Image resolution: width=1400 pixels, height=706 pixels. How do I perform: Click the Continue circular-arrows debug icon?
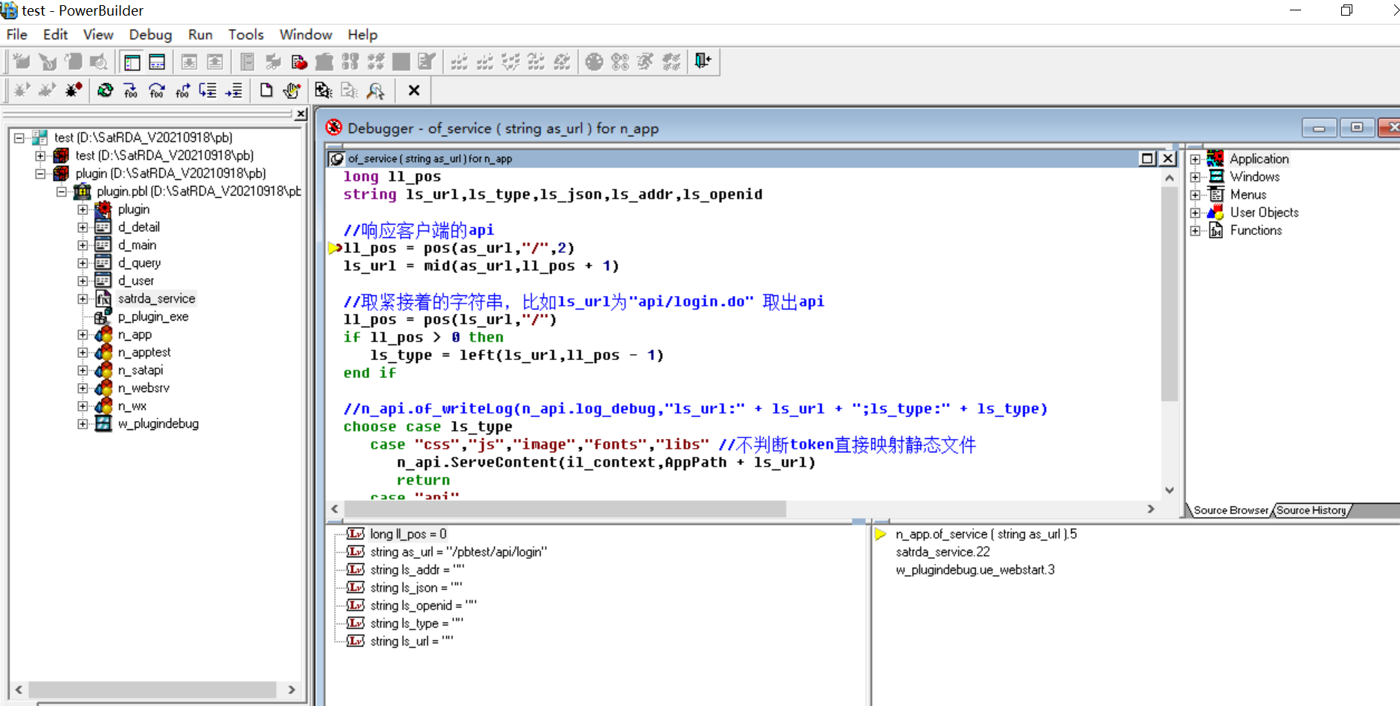pyautogui.click(x=106, y=90)
